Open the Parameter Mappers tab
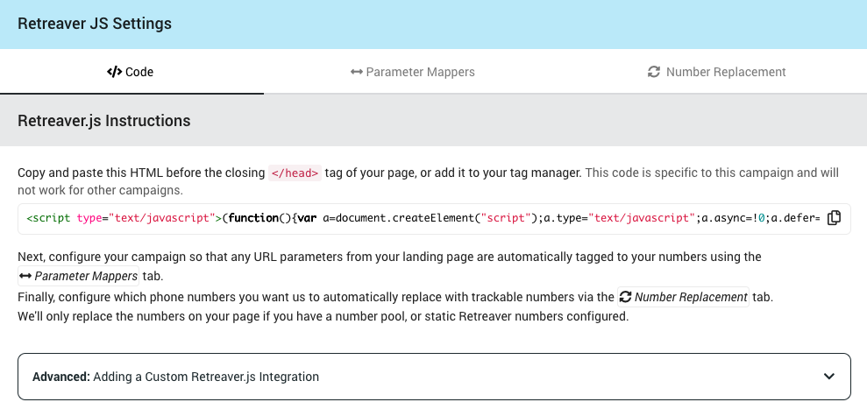Image resolution: width=867 pixels, height=416 pixels. 412,72
